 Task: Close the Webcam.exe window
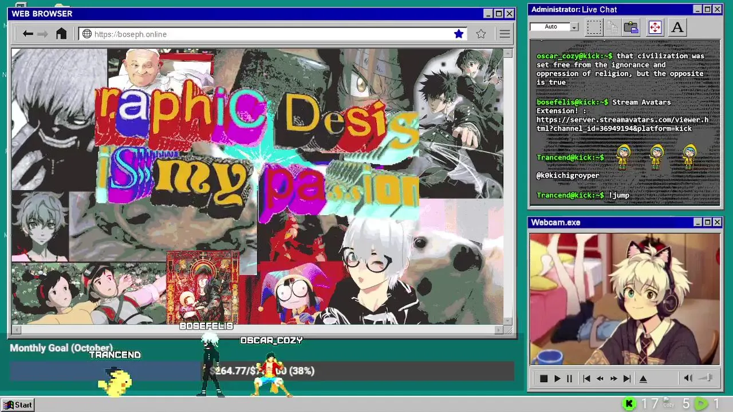[x=717, y=222]
